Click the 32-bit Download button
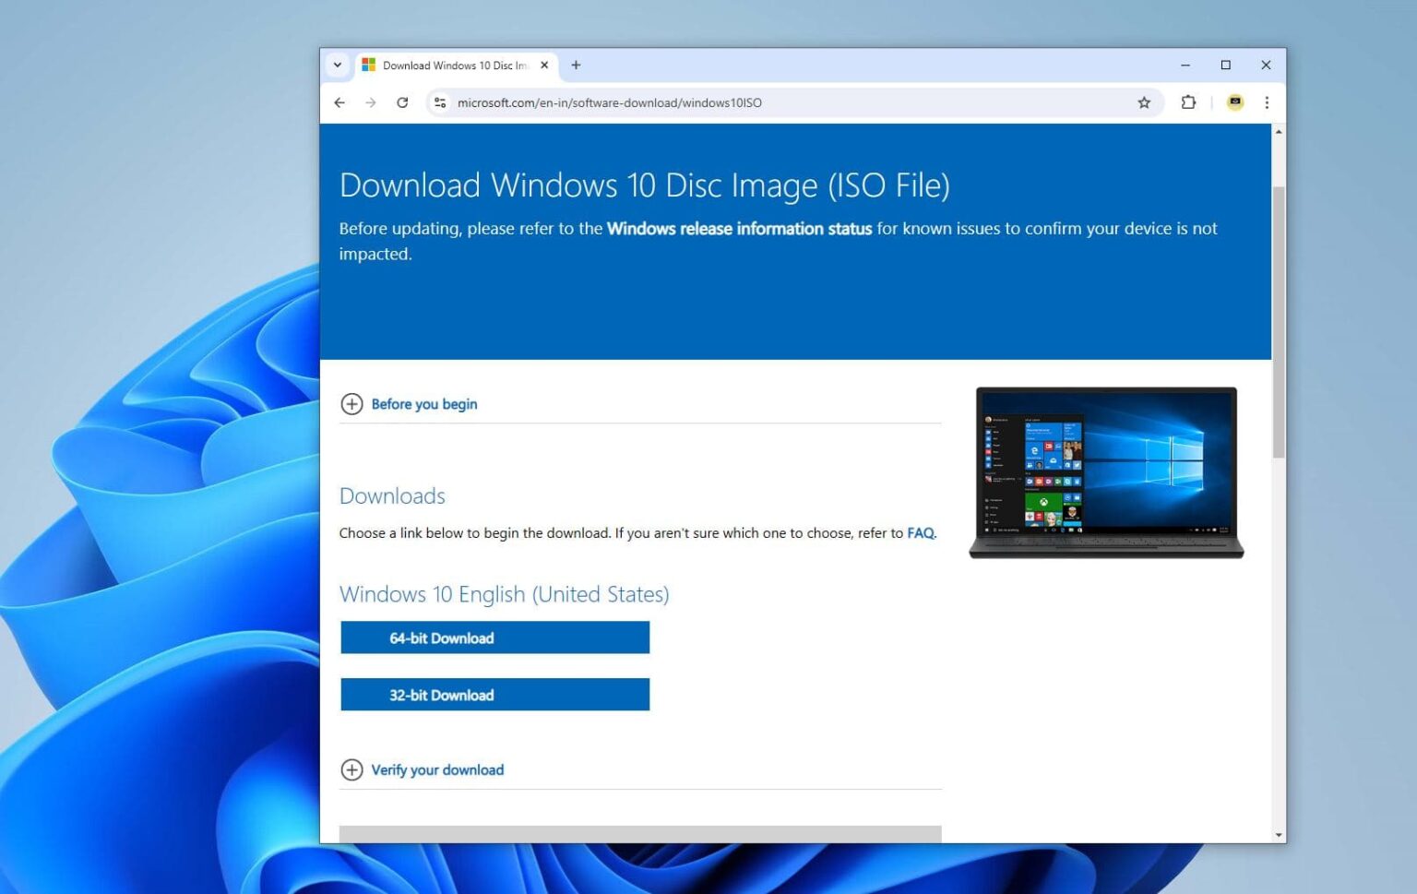This screenshot has width=1417, height=894. click(494, 695)
